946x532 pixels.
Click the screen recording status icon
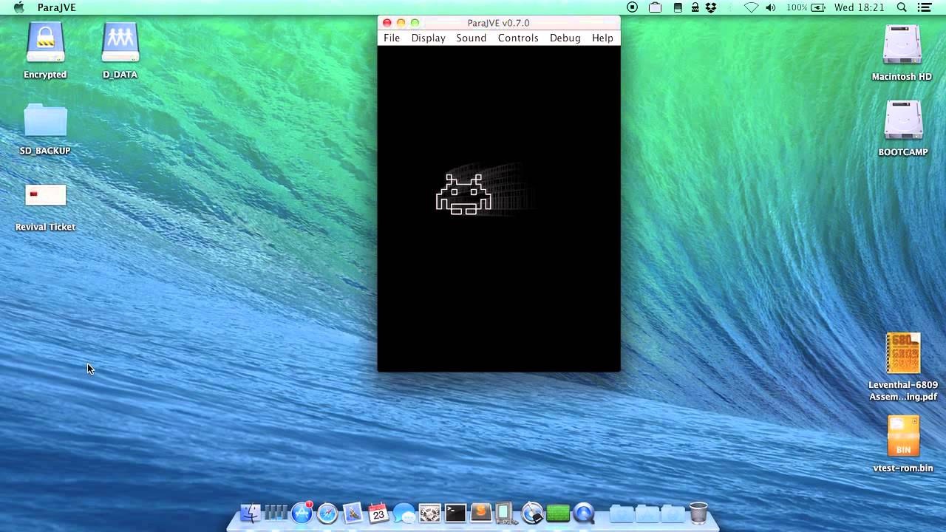(632, 7)
